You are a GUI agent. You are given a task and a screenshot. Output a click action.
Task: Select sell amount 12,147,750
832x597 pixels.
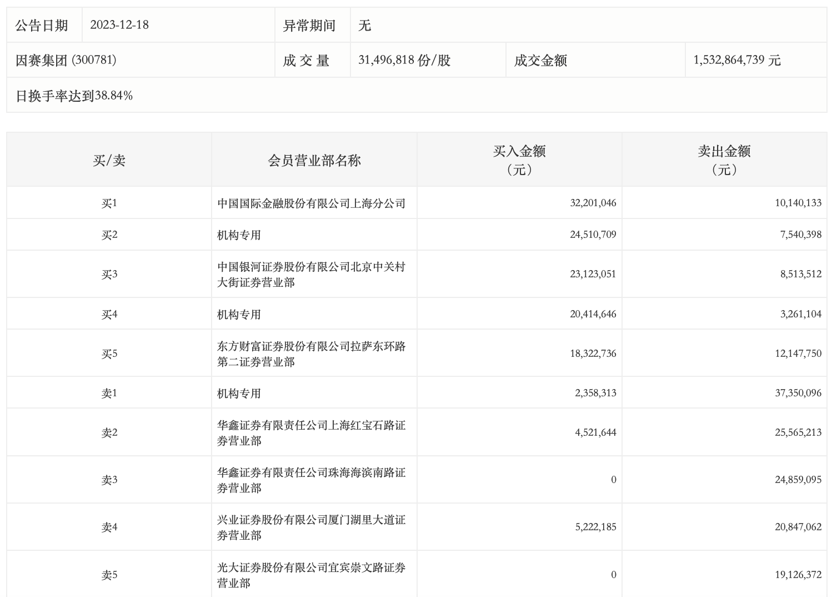click(x=798, y=354)
